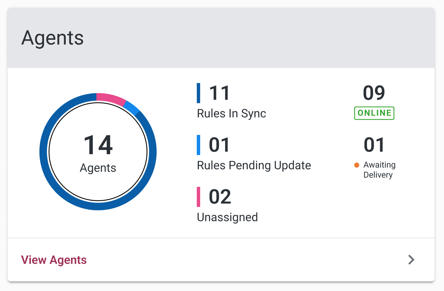This screenshot has height=291, width=444.
Task: Click the pink Unassigned legend marker
Action: (x=199, y=197)
